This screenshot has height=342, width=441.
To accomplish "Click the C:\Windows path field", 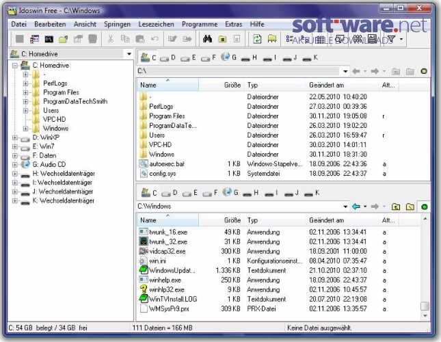I will pos(239,207).
